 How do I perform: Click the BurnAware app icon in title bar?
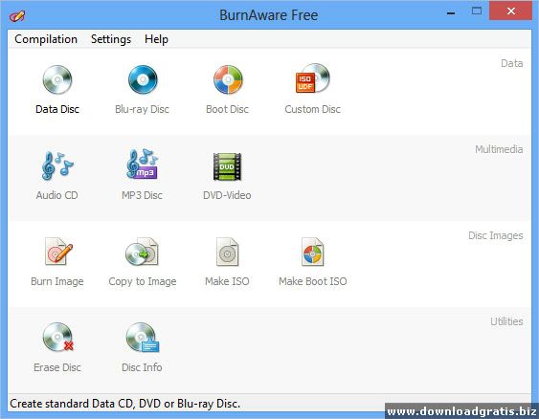coord(17,16)
